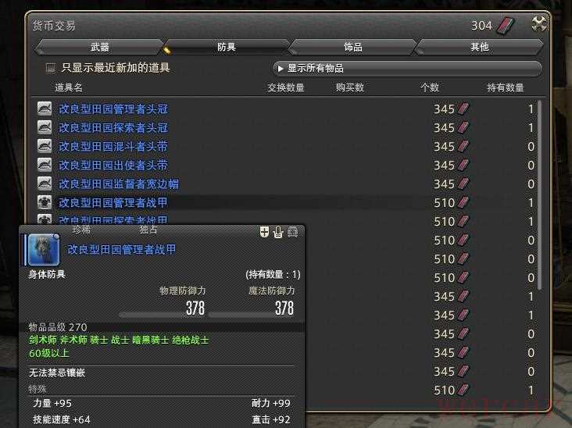
Task: Click the dresser icon in tooltip header
Action: pyautogui.click(x=277, y=232)
